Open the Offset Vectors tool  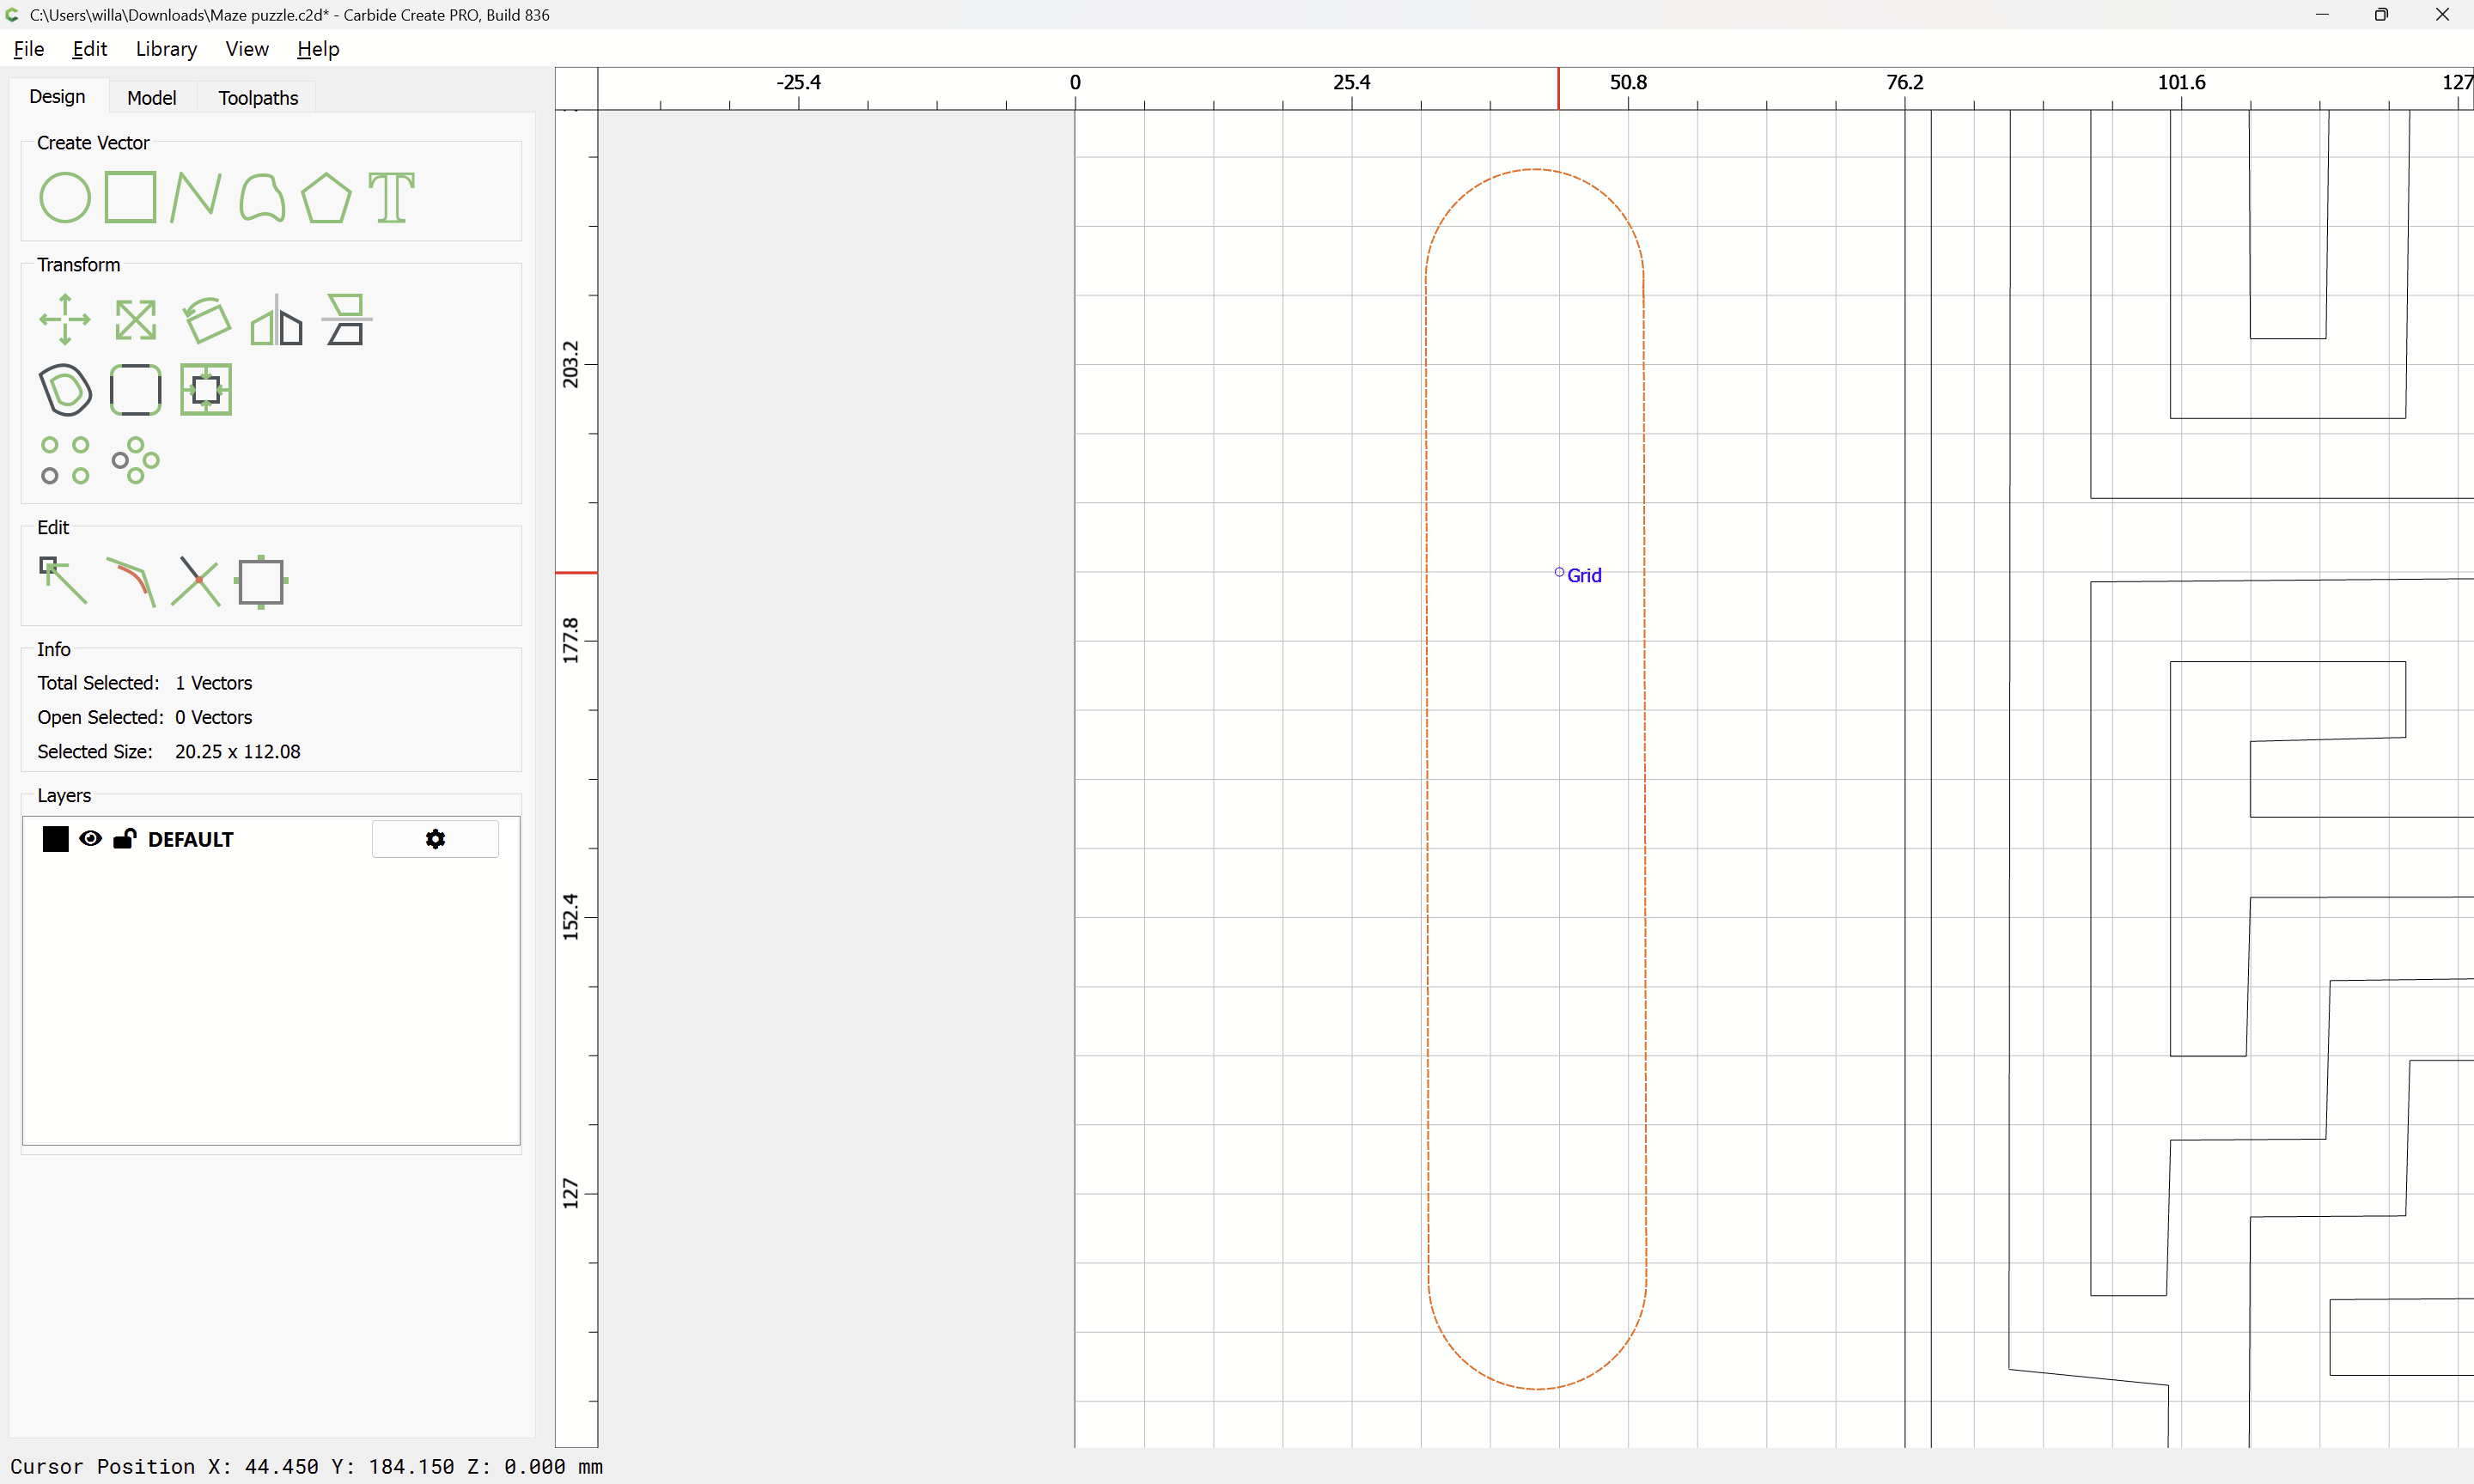(65, 390)
